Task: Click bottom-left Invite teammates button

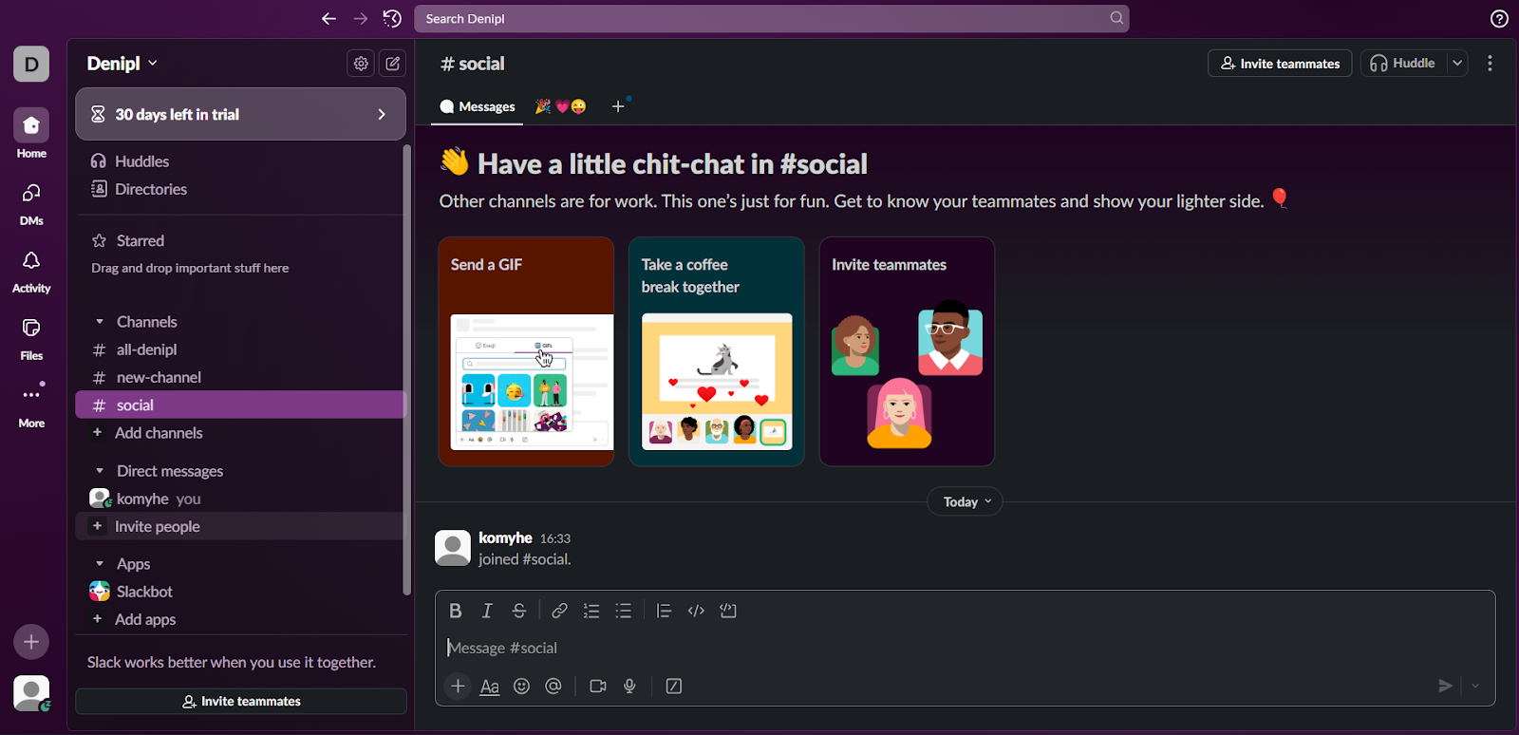Action: point(241,701)
